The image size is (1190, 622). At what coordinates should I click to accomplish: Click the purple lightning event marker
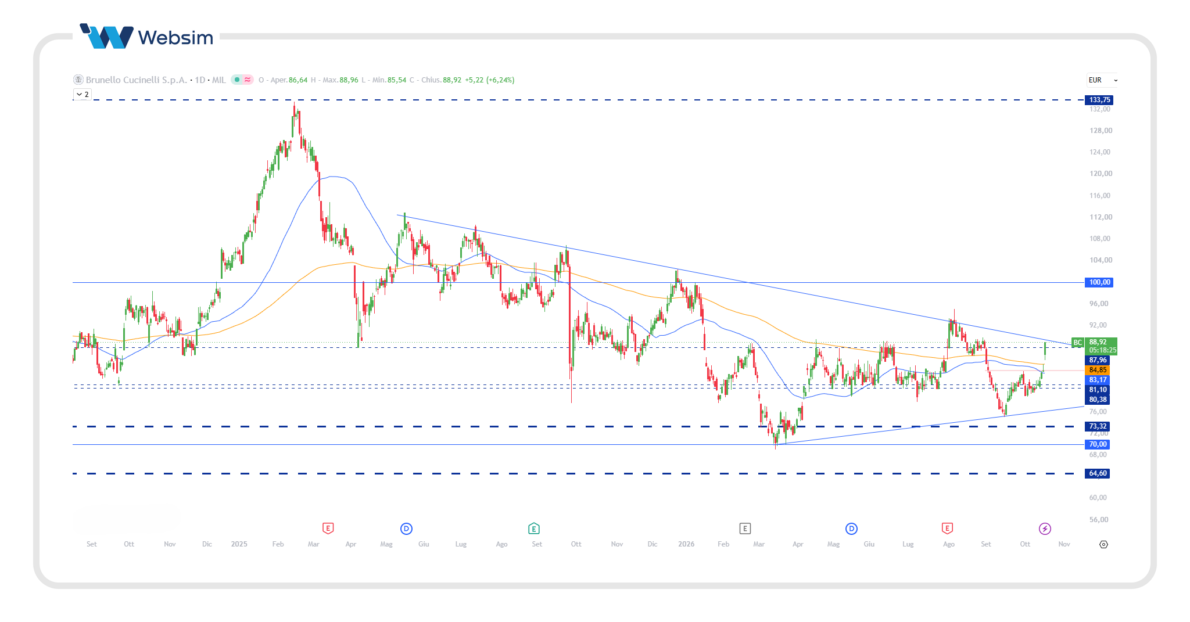(x=1045, y=528)
